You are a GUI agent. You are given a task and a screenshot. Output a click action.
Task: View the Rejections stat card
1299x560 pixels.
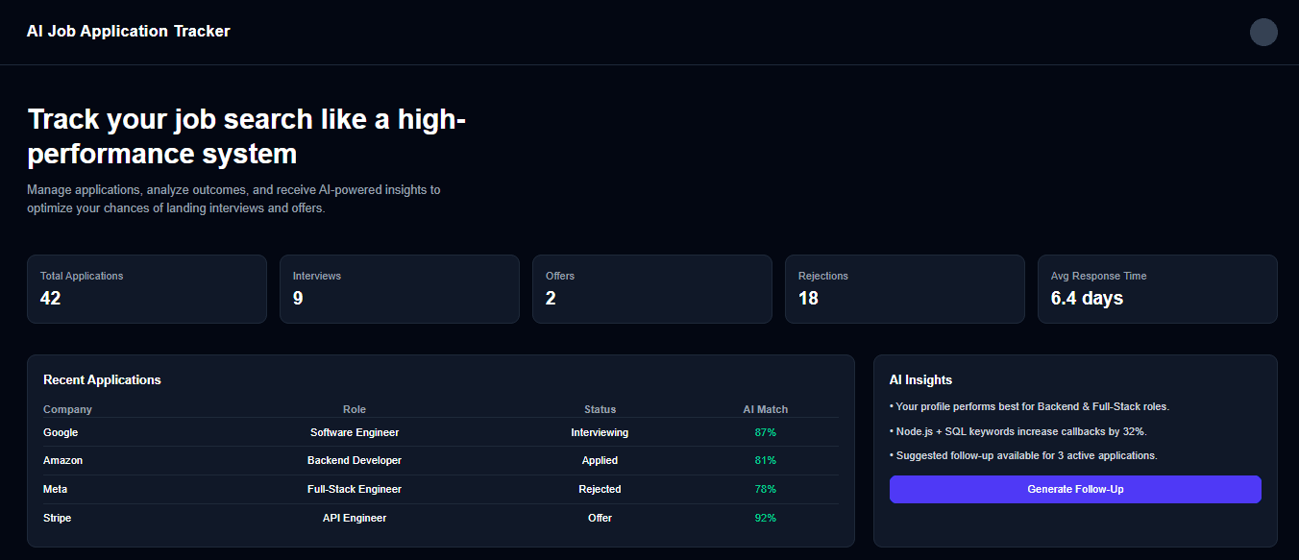coord(904,288)
